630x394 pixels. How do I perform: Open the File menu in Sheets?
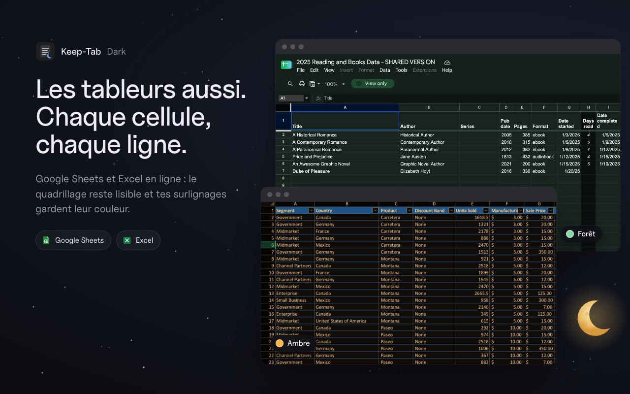pos(301,70)
